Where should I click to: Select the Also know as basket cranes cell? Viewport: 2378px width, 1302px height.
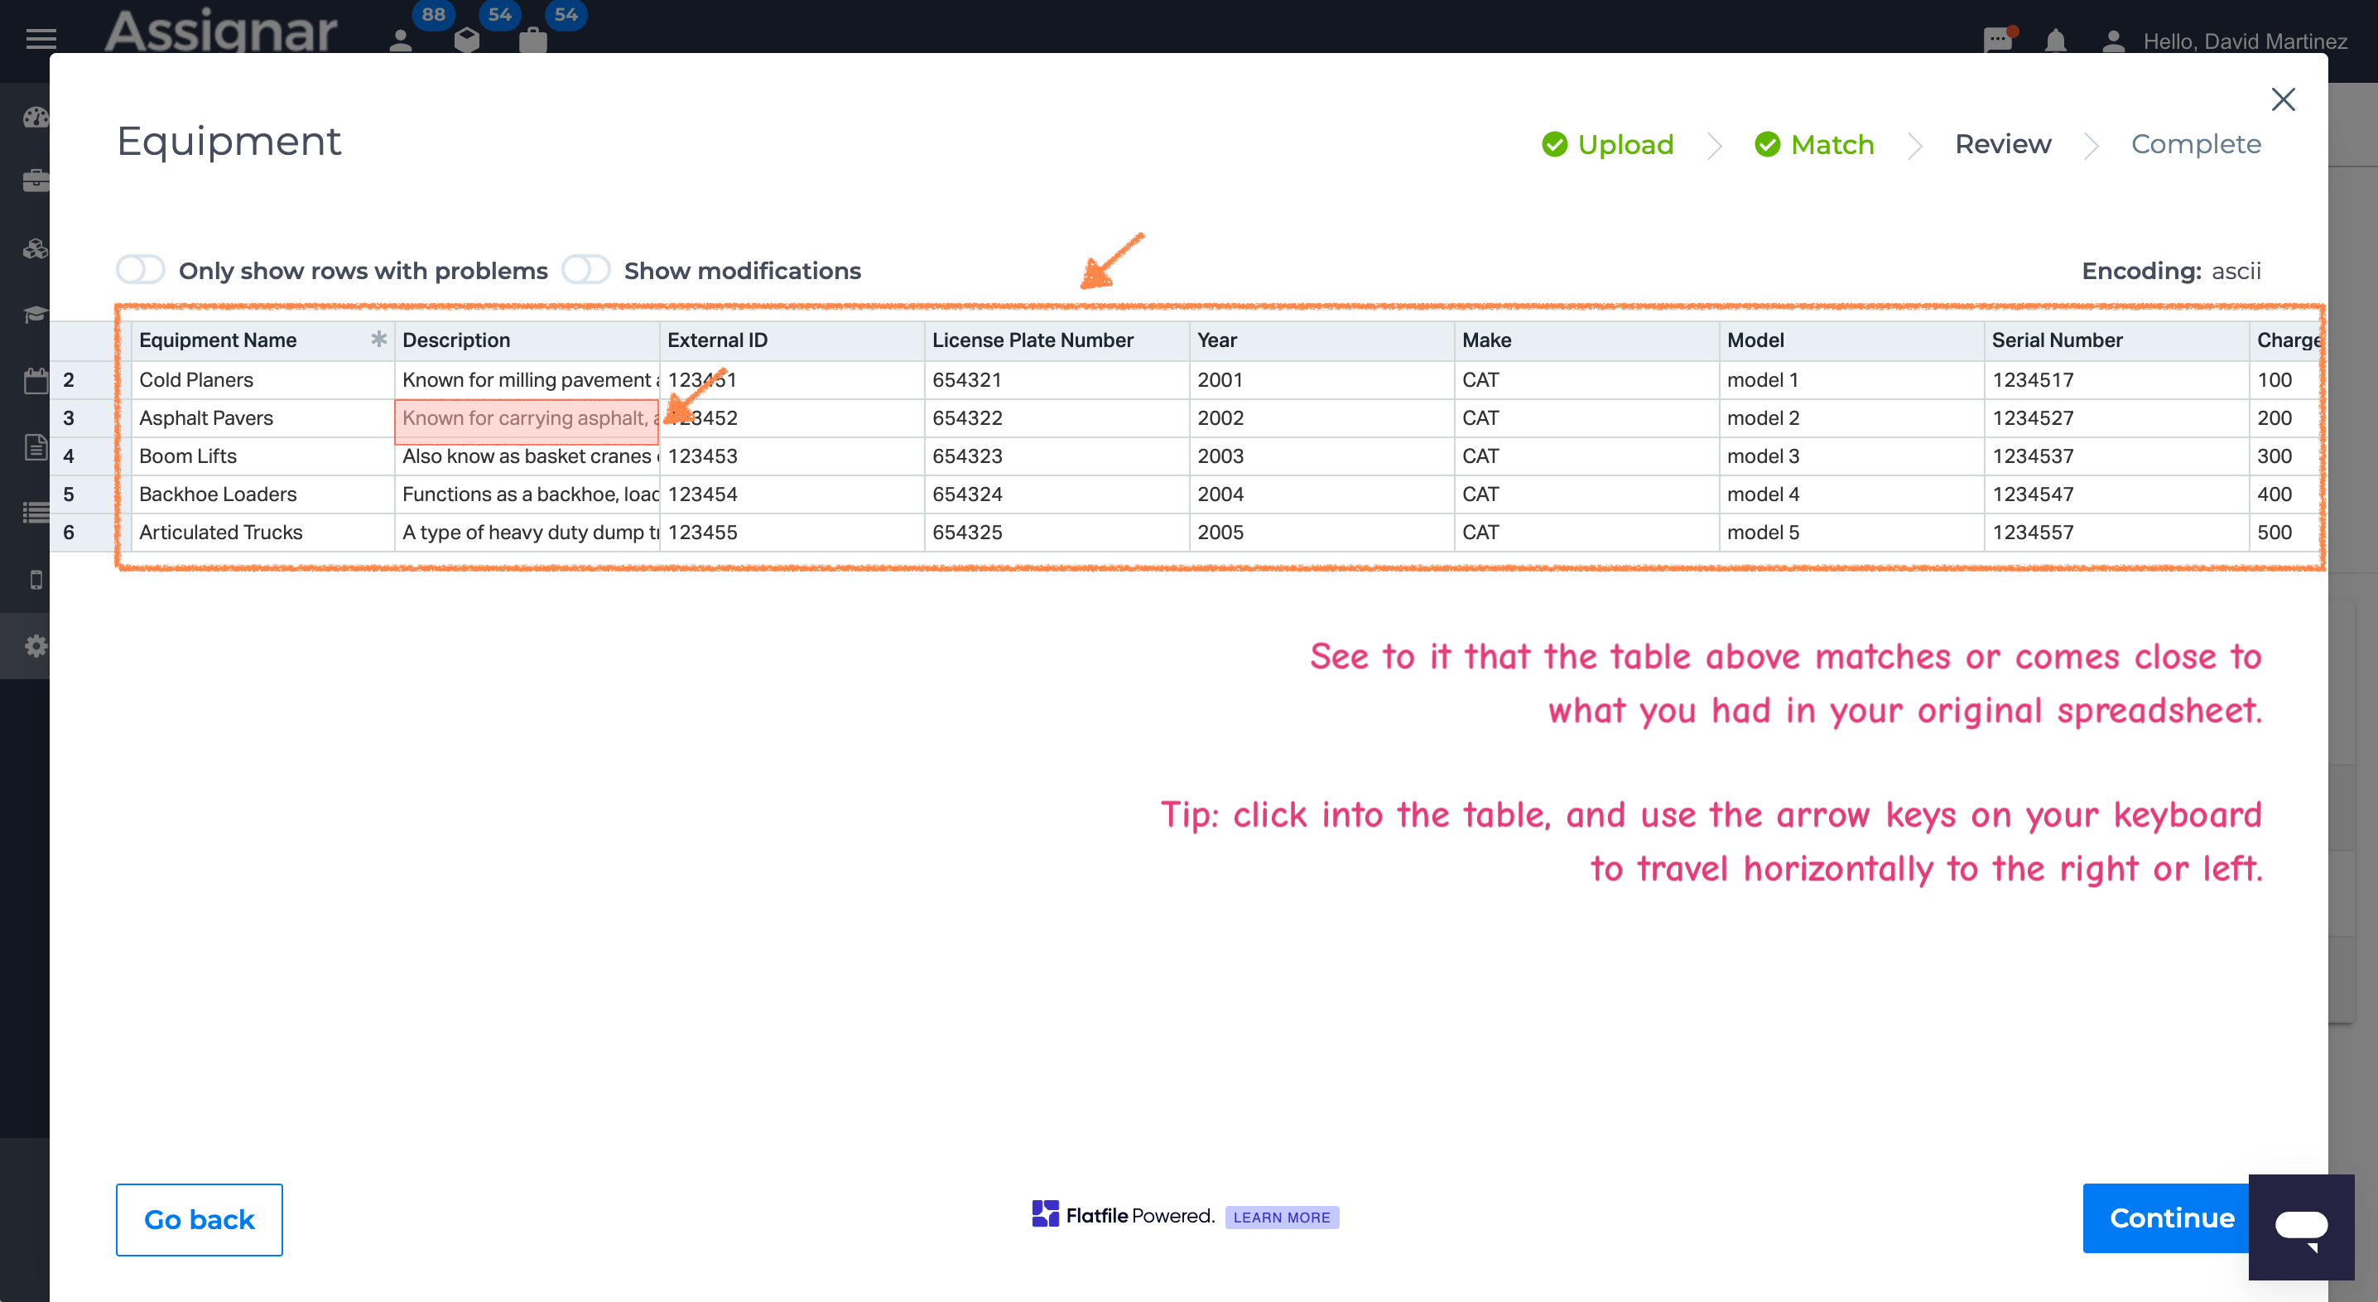(x=527, y=456)
